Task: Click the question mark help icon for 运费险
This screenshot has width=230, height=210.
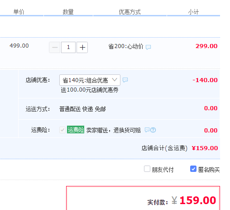Action: (x=153, y=130)
